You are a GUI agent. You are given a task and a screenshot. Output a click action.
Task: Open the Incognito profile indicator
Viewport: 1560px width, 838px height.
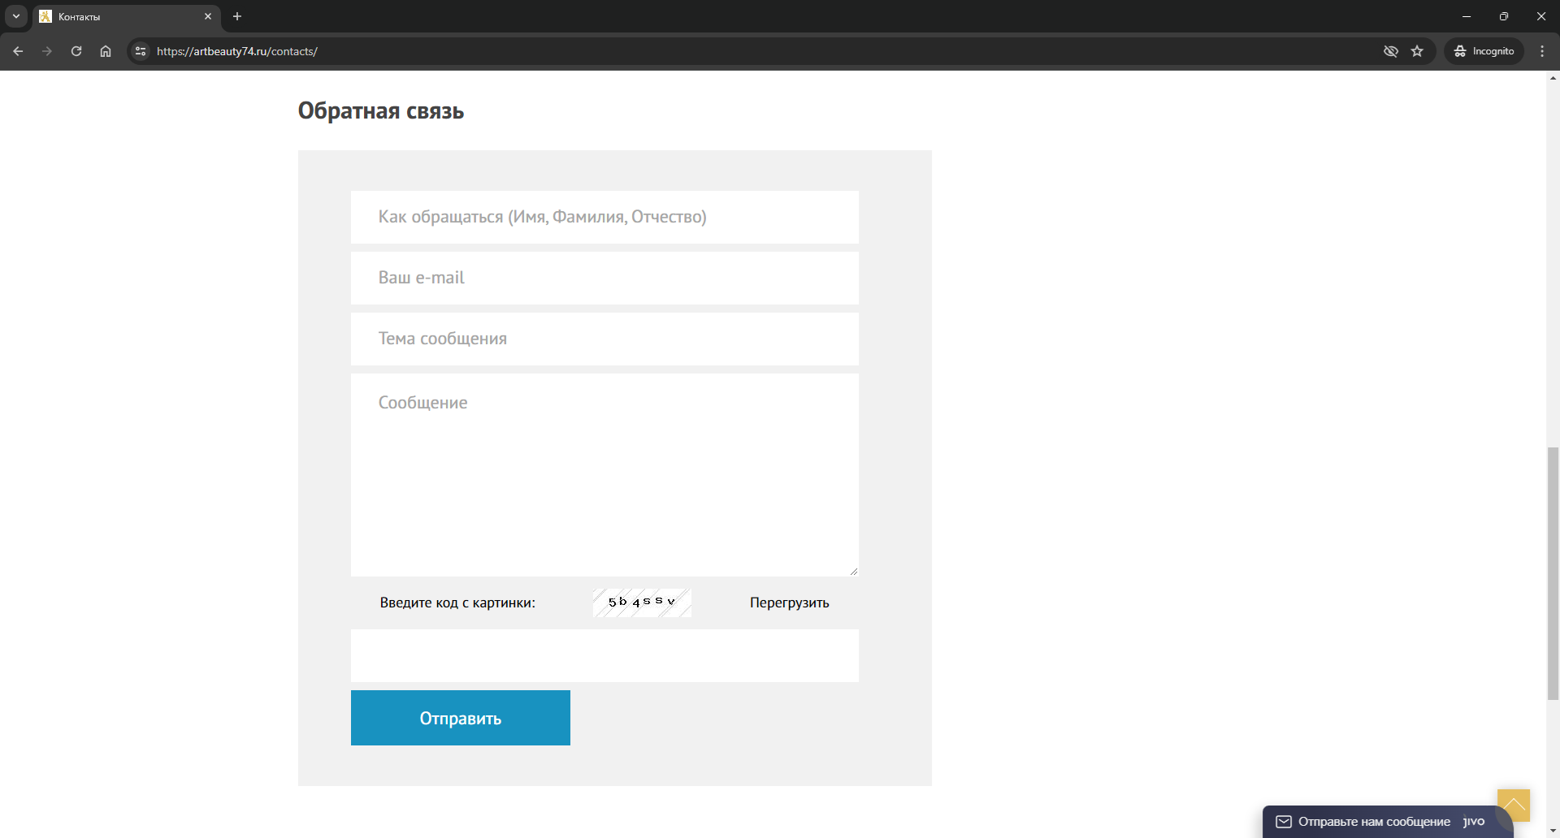1484,51
